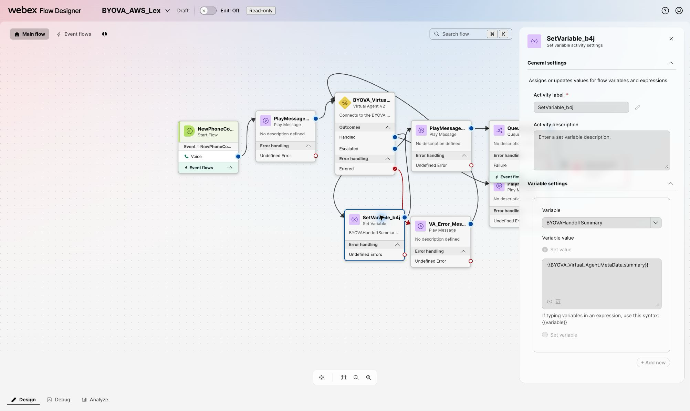Collapse Error handling in first PlayMessage node
Viewport: 690px width, 411px height.
pos(308,146)
